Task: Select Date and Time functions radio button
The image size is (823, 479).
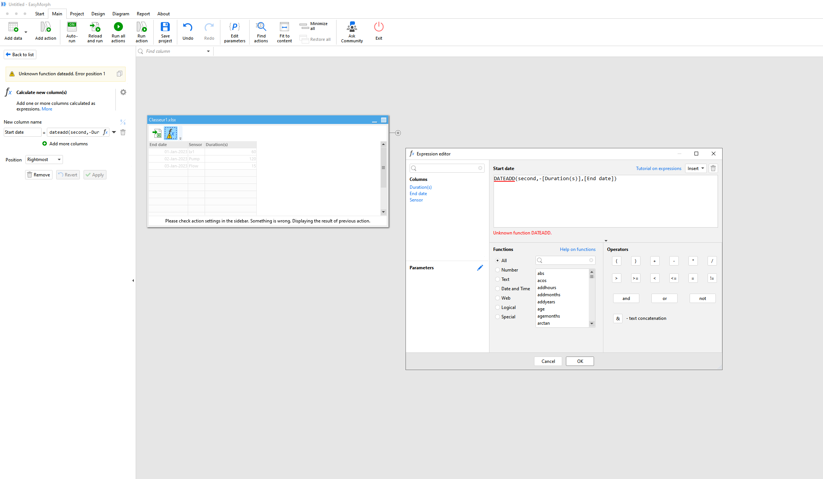Action: (497, 289)
